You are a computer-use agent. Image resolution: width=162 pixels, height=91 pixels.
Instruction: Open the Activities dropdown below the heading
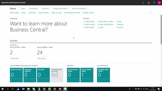[14, 45]
